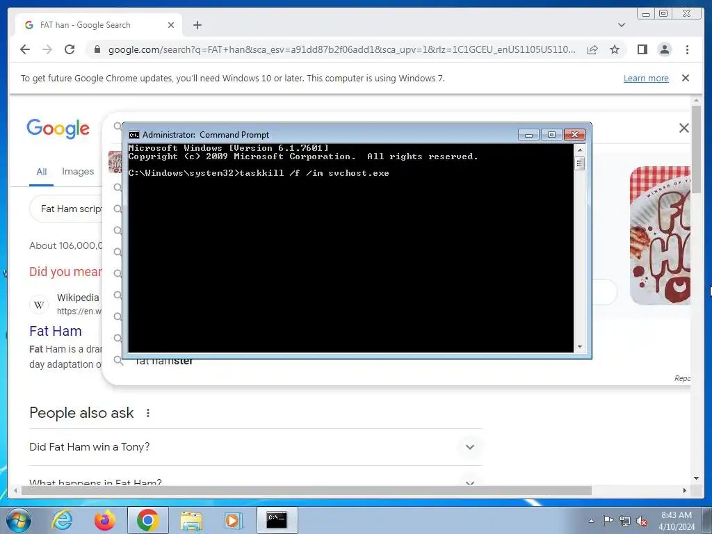Show hidden system tray icons
This screenshot has width=712, height=534.
591,521
